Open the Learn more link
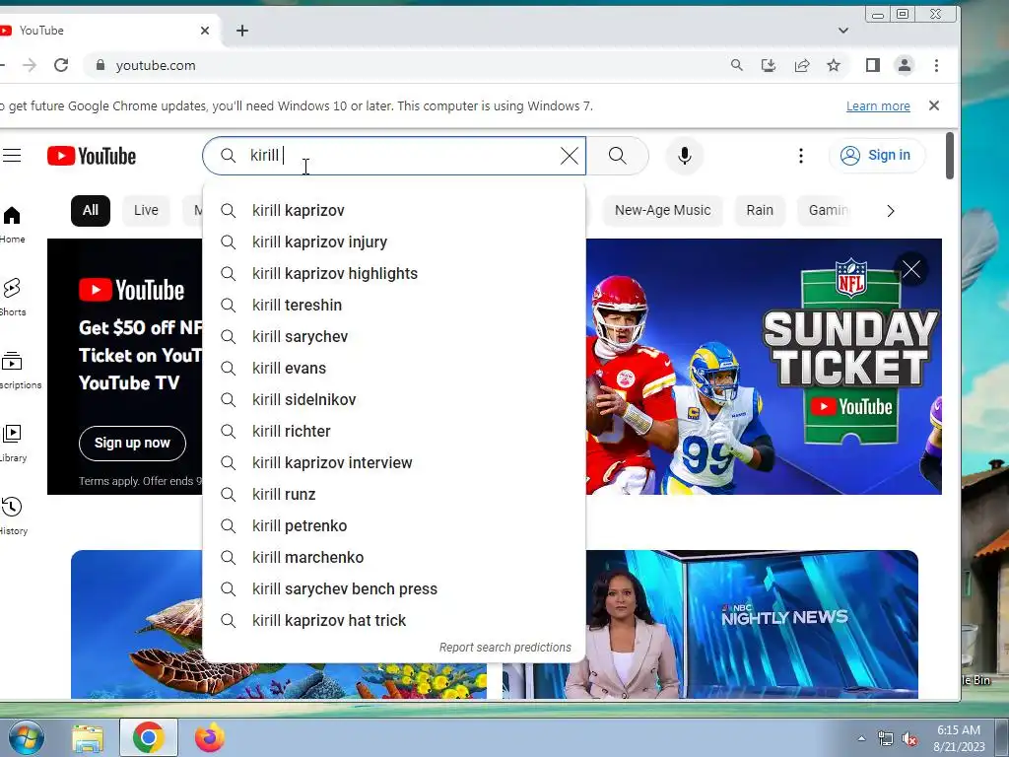 pyautogui.click(x=878, y=106)
